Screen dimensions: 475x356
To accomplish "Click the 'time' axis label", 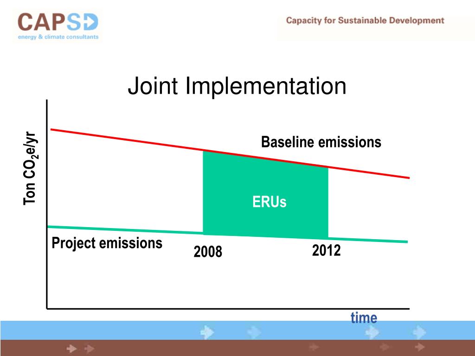I will tap(364, 318).
